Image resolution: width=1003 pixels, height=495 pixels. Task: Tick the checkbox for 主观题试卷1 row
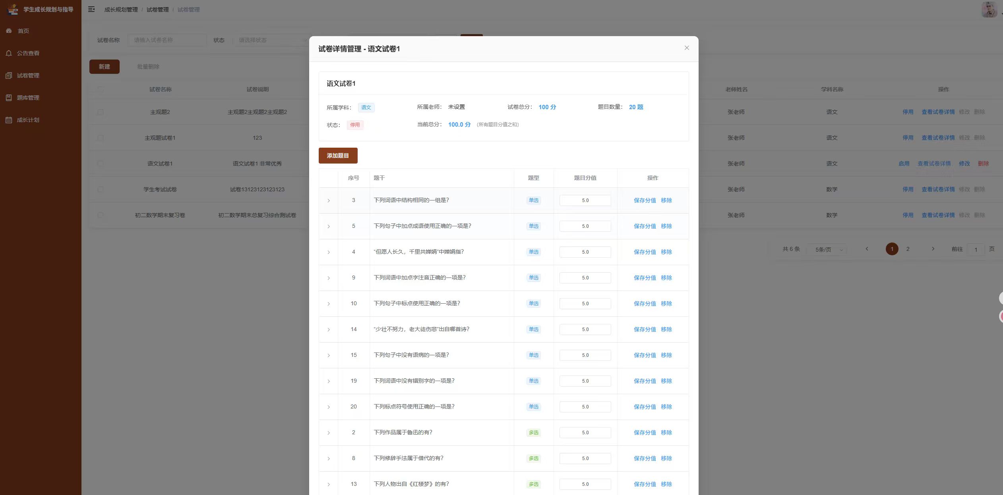tap(101, 138)
